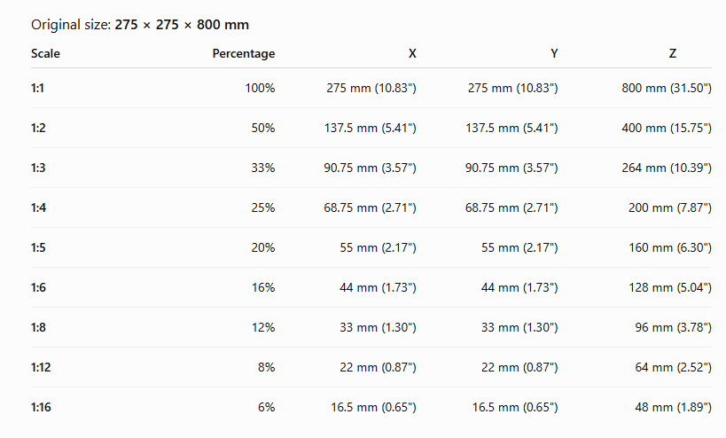This screenshot has width=726, height=438.
Task: Click the 22 mm (0.87") X cell
Action: [x=378, y=368]
